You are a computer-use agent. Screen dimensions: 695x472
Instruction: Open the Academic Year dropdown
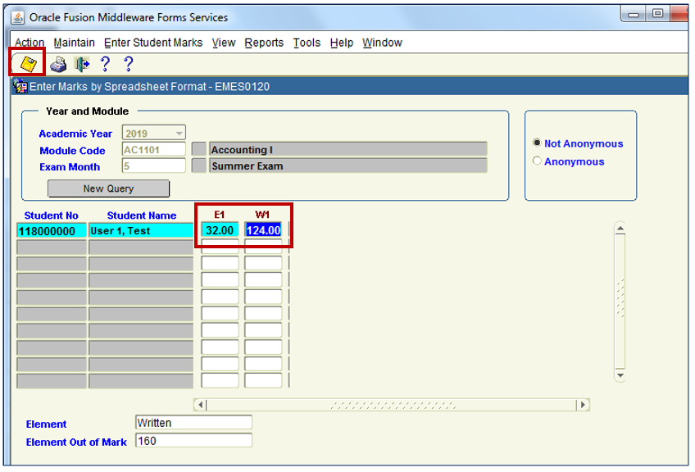(x=179, y=134)
